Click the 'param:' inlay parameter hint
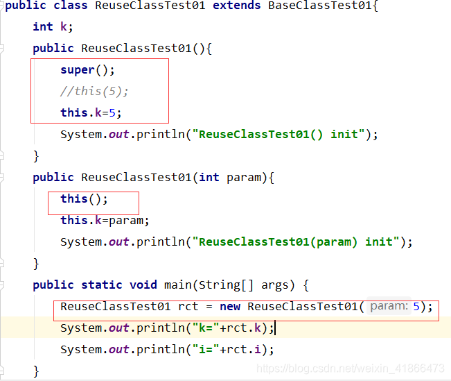Image resolution: width=451 pixels, height=381 pixels. (389, 306)
